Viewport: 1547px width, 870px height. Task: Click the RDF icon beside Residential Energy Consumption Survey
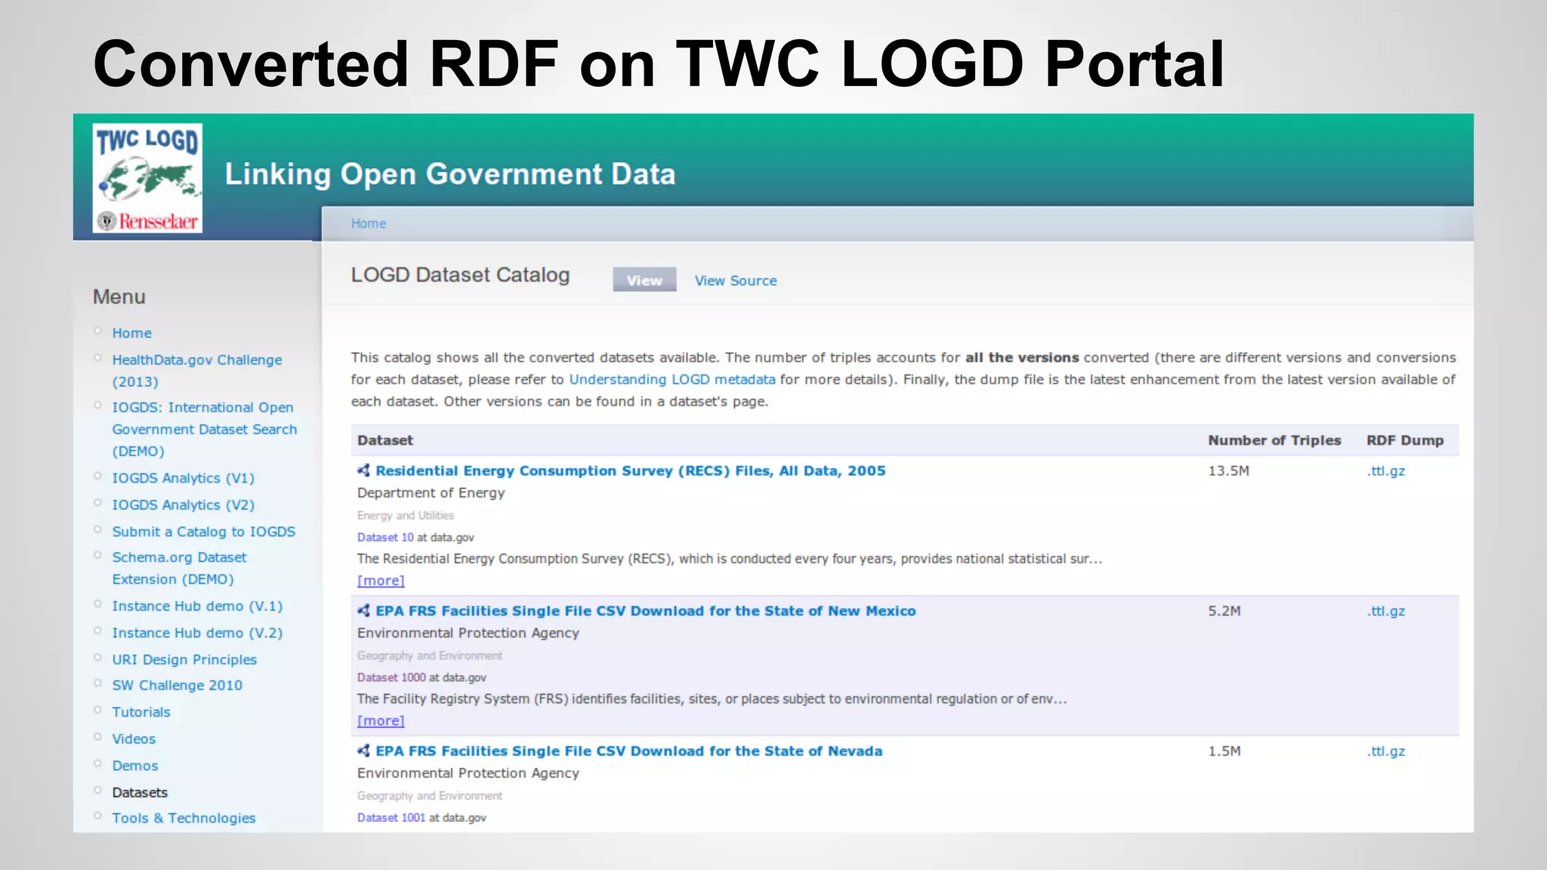363,470
